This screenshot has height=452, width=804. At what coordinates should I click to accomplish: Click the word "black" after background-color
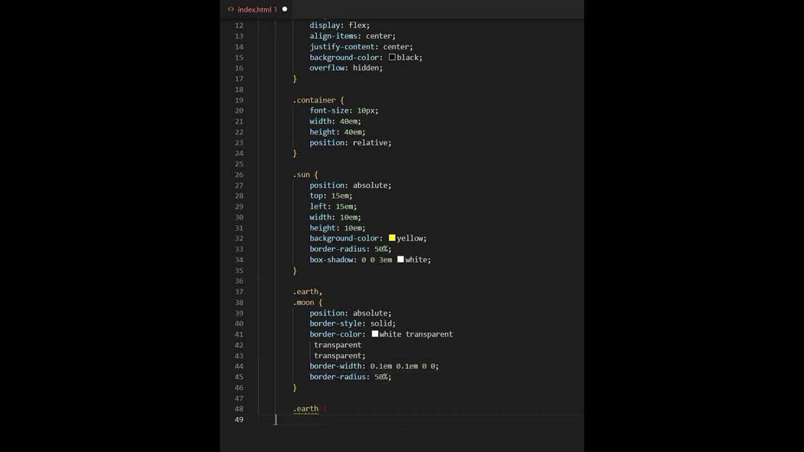(x=408, y=57)
